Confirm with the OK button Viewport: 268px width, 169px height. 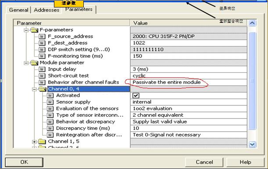pyautogui.click(x=24, y=162)
